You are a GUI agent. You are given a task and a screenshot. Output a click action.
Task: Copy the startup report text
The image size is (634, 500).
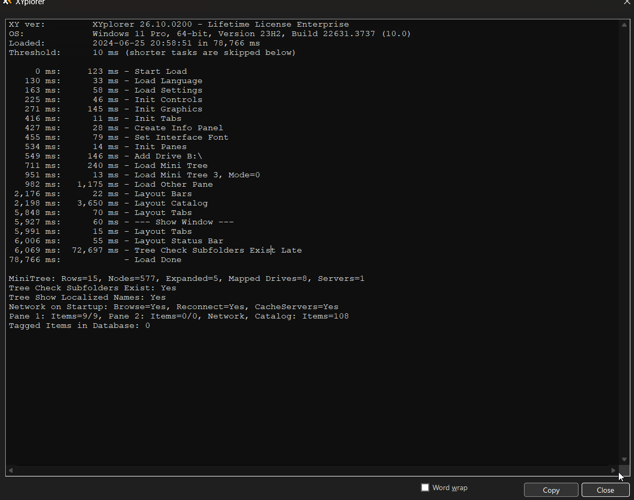(551, 490)
